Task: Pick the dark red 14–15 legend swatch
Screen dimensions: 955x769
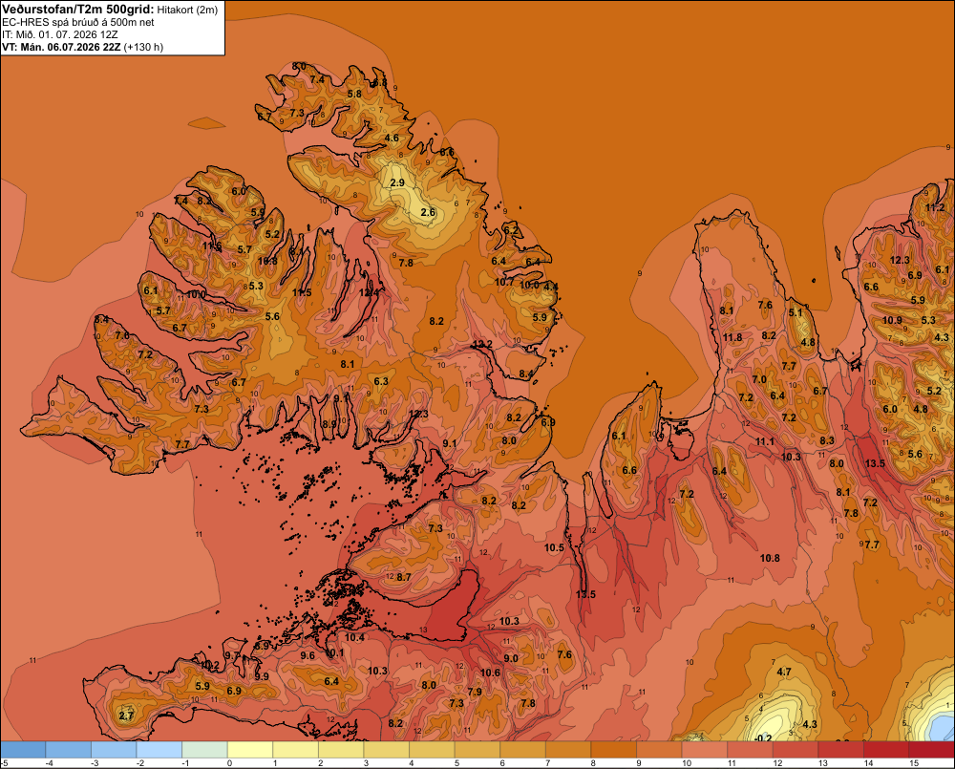Action: 885,750
